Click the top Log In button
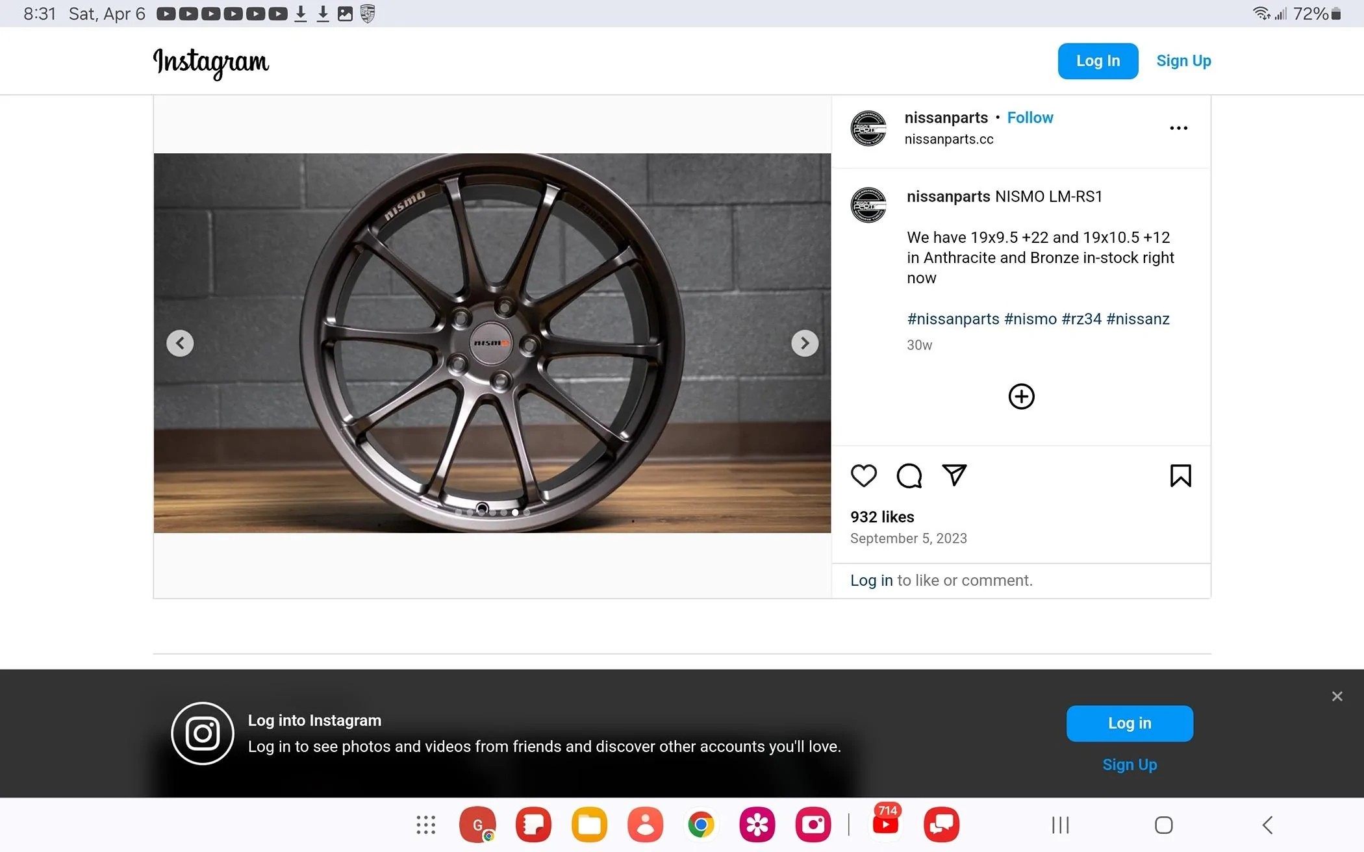 1098,61
